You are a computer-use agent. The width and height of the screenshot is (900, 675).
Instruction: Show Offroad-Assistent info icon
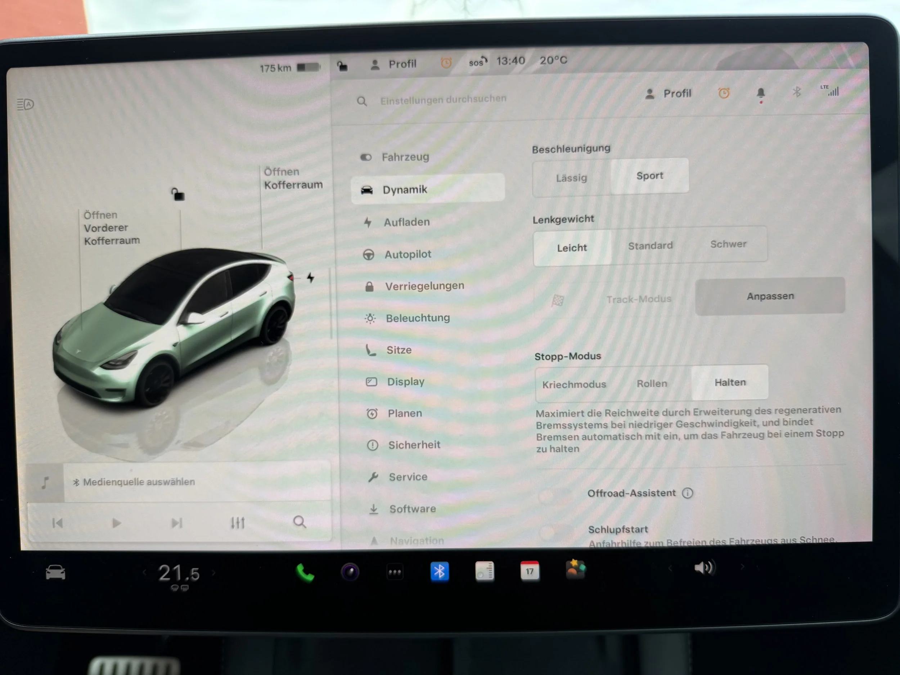click(688, 493)
